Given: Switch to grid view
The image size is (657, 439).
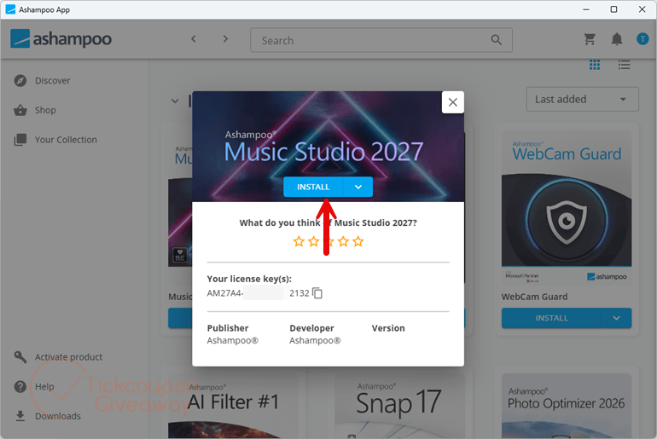Looking at the screenshot, I should tap(595, 65).
